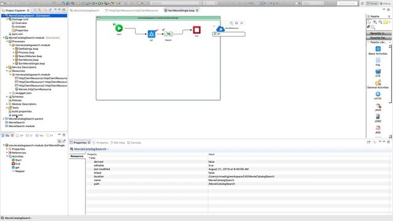Viewport: 393px width, 221px height.
Task: Open the FTP palette group
Action: click(378, 73)
